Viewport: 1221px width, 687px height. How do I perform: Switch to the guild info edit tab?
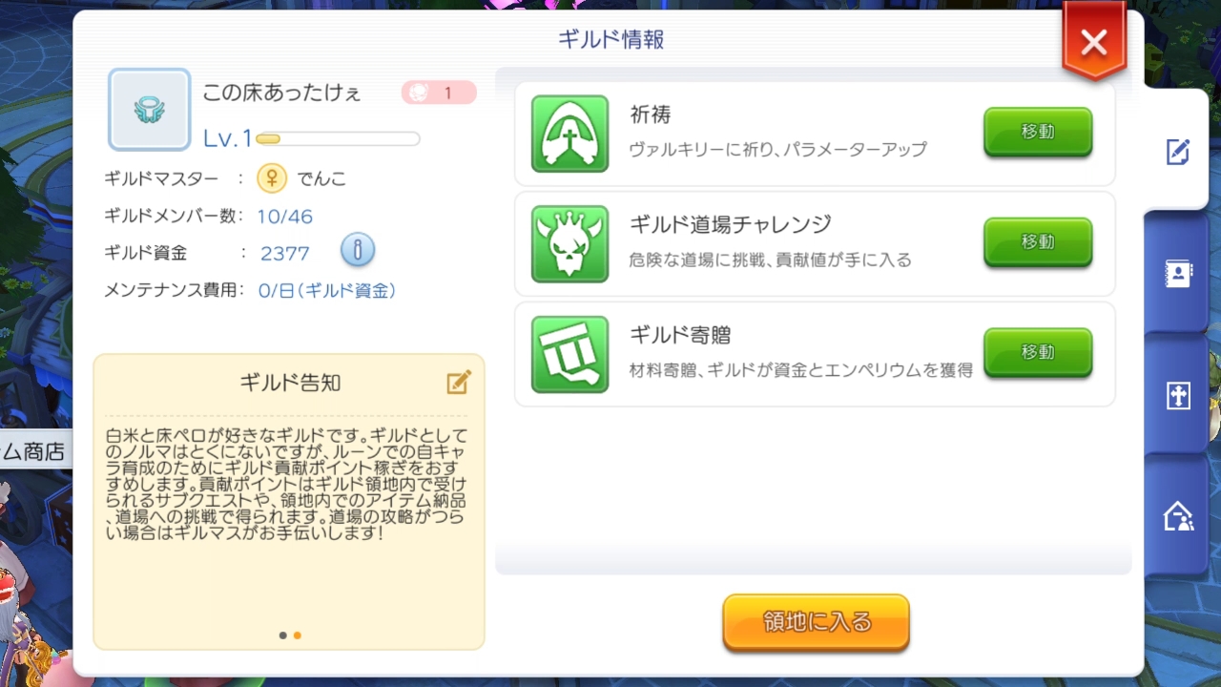point(1177,151)
